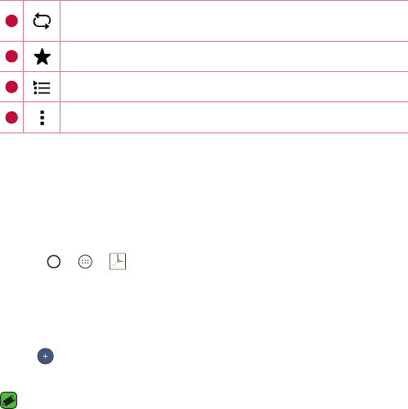Screen dimensions: 408x409
Task: Click empty description cell of list row
Action: pos(234,87)
